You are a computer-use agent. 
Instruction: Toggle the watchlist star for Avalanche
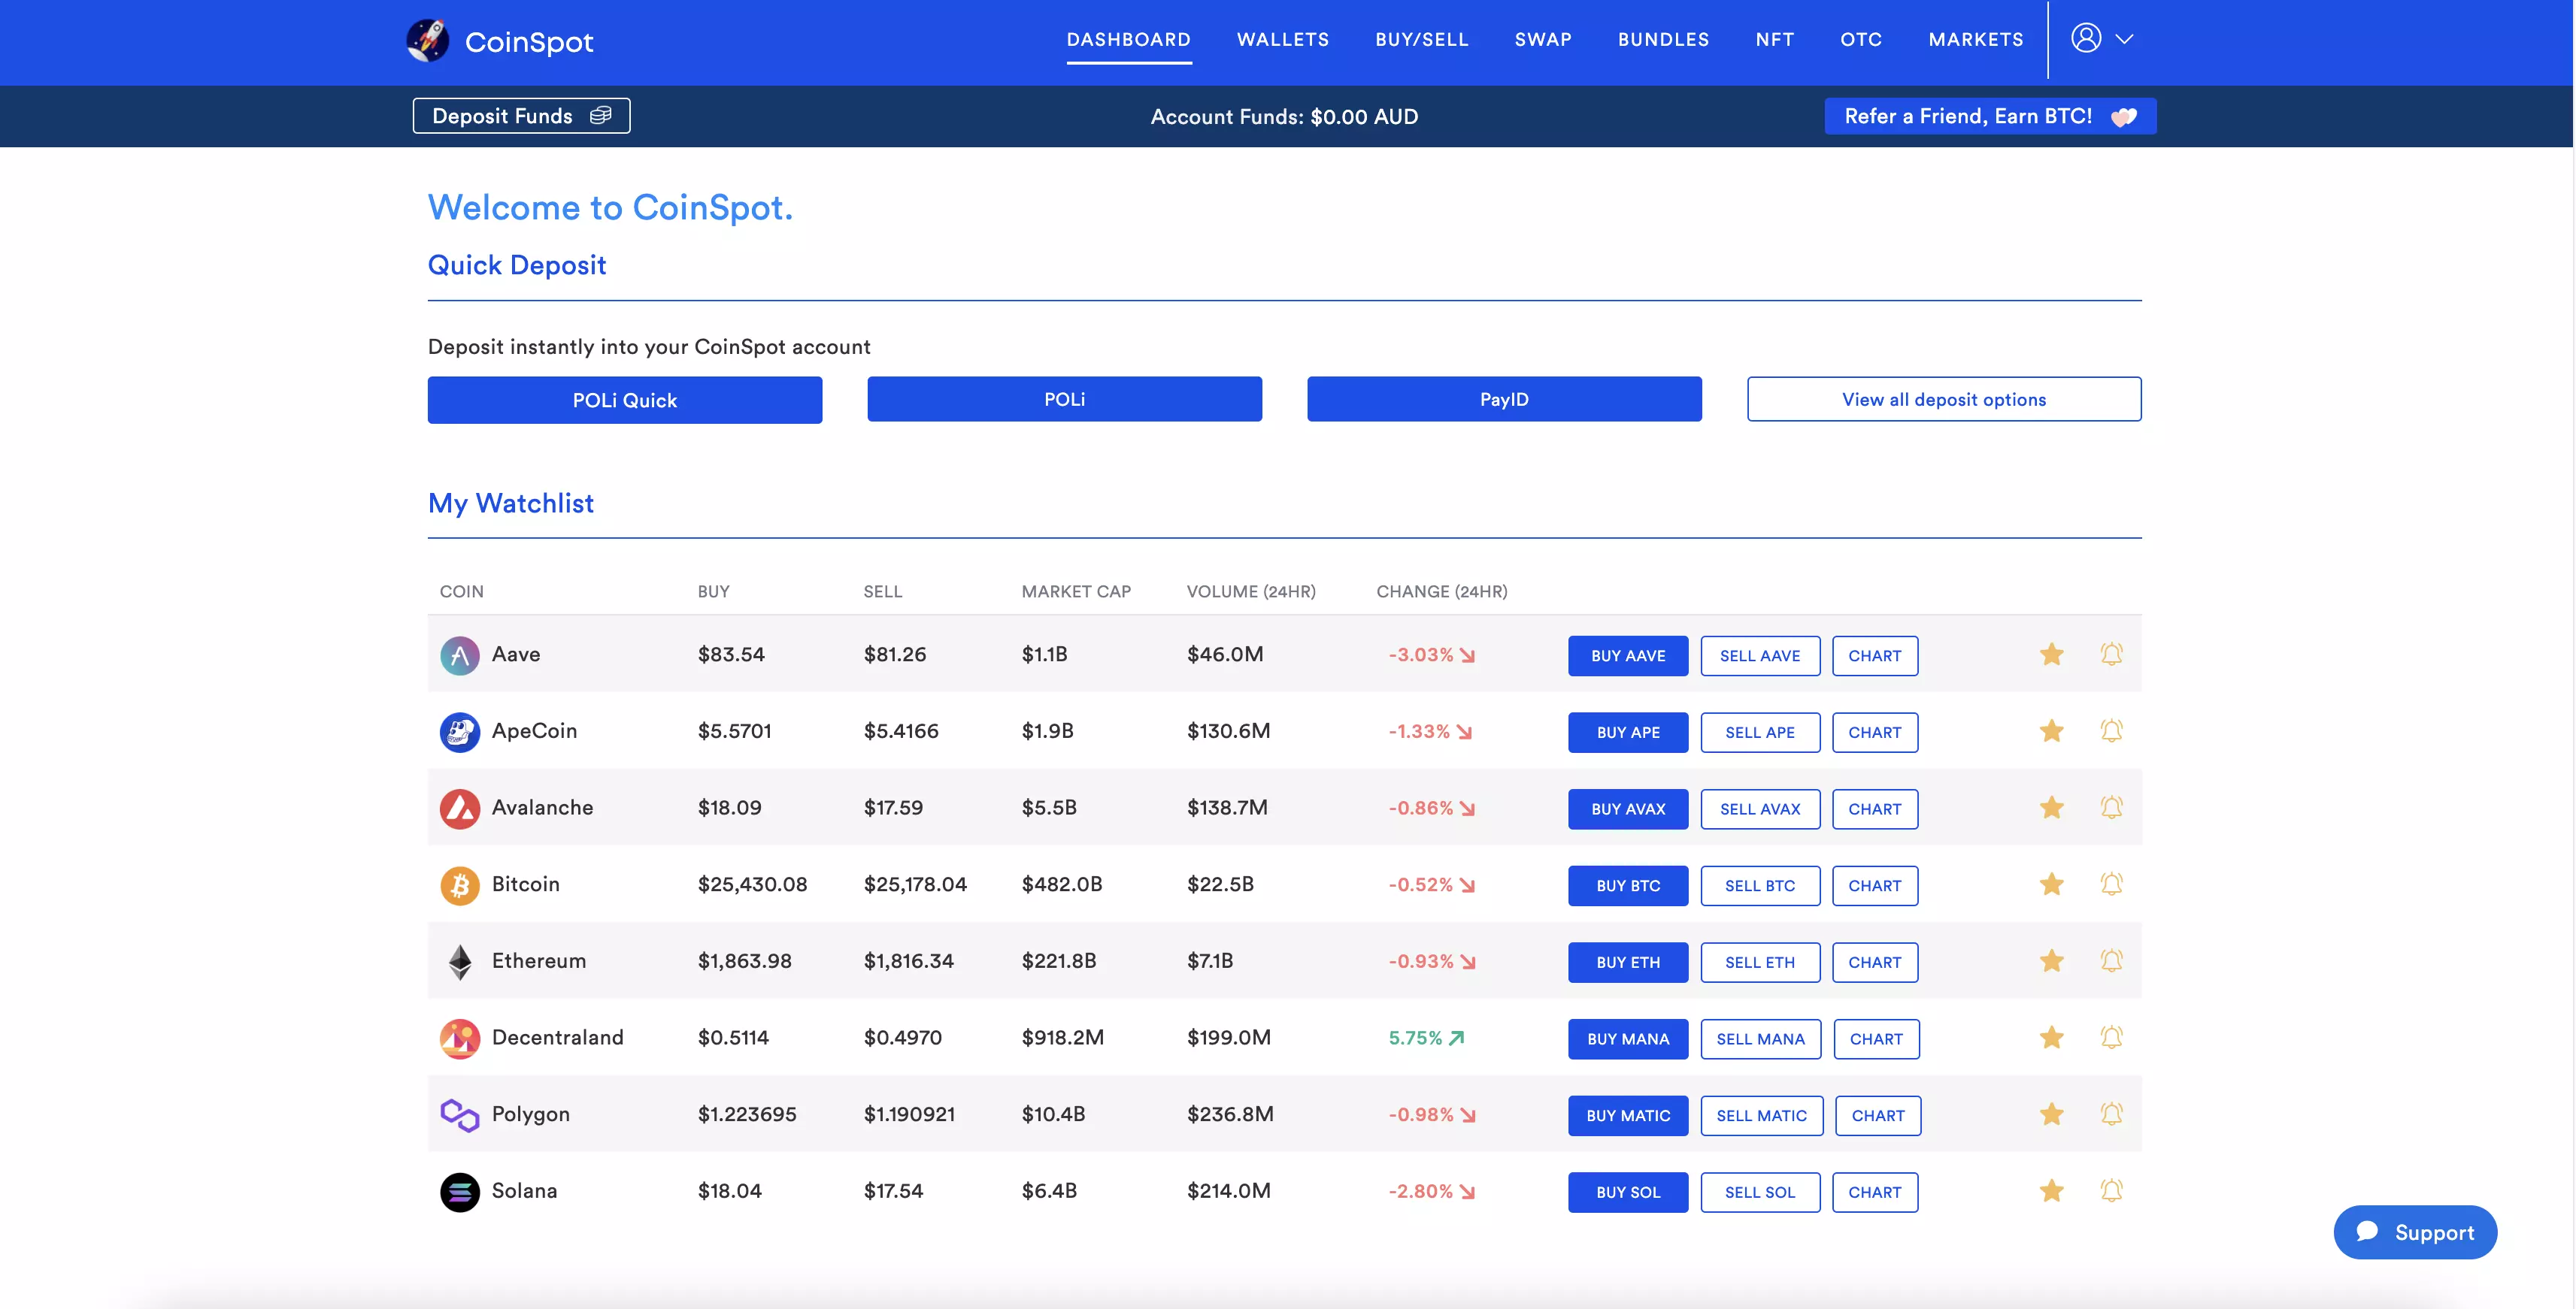2051,807
